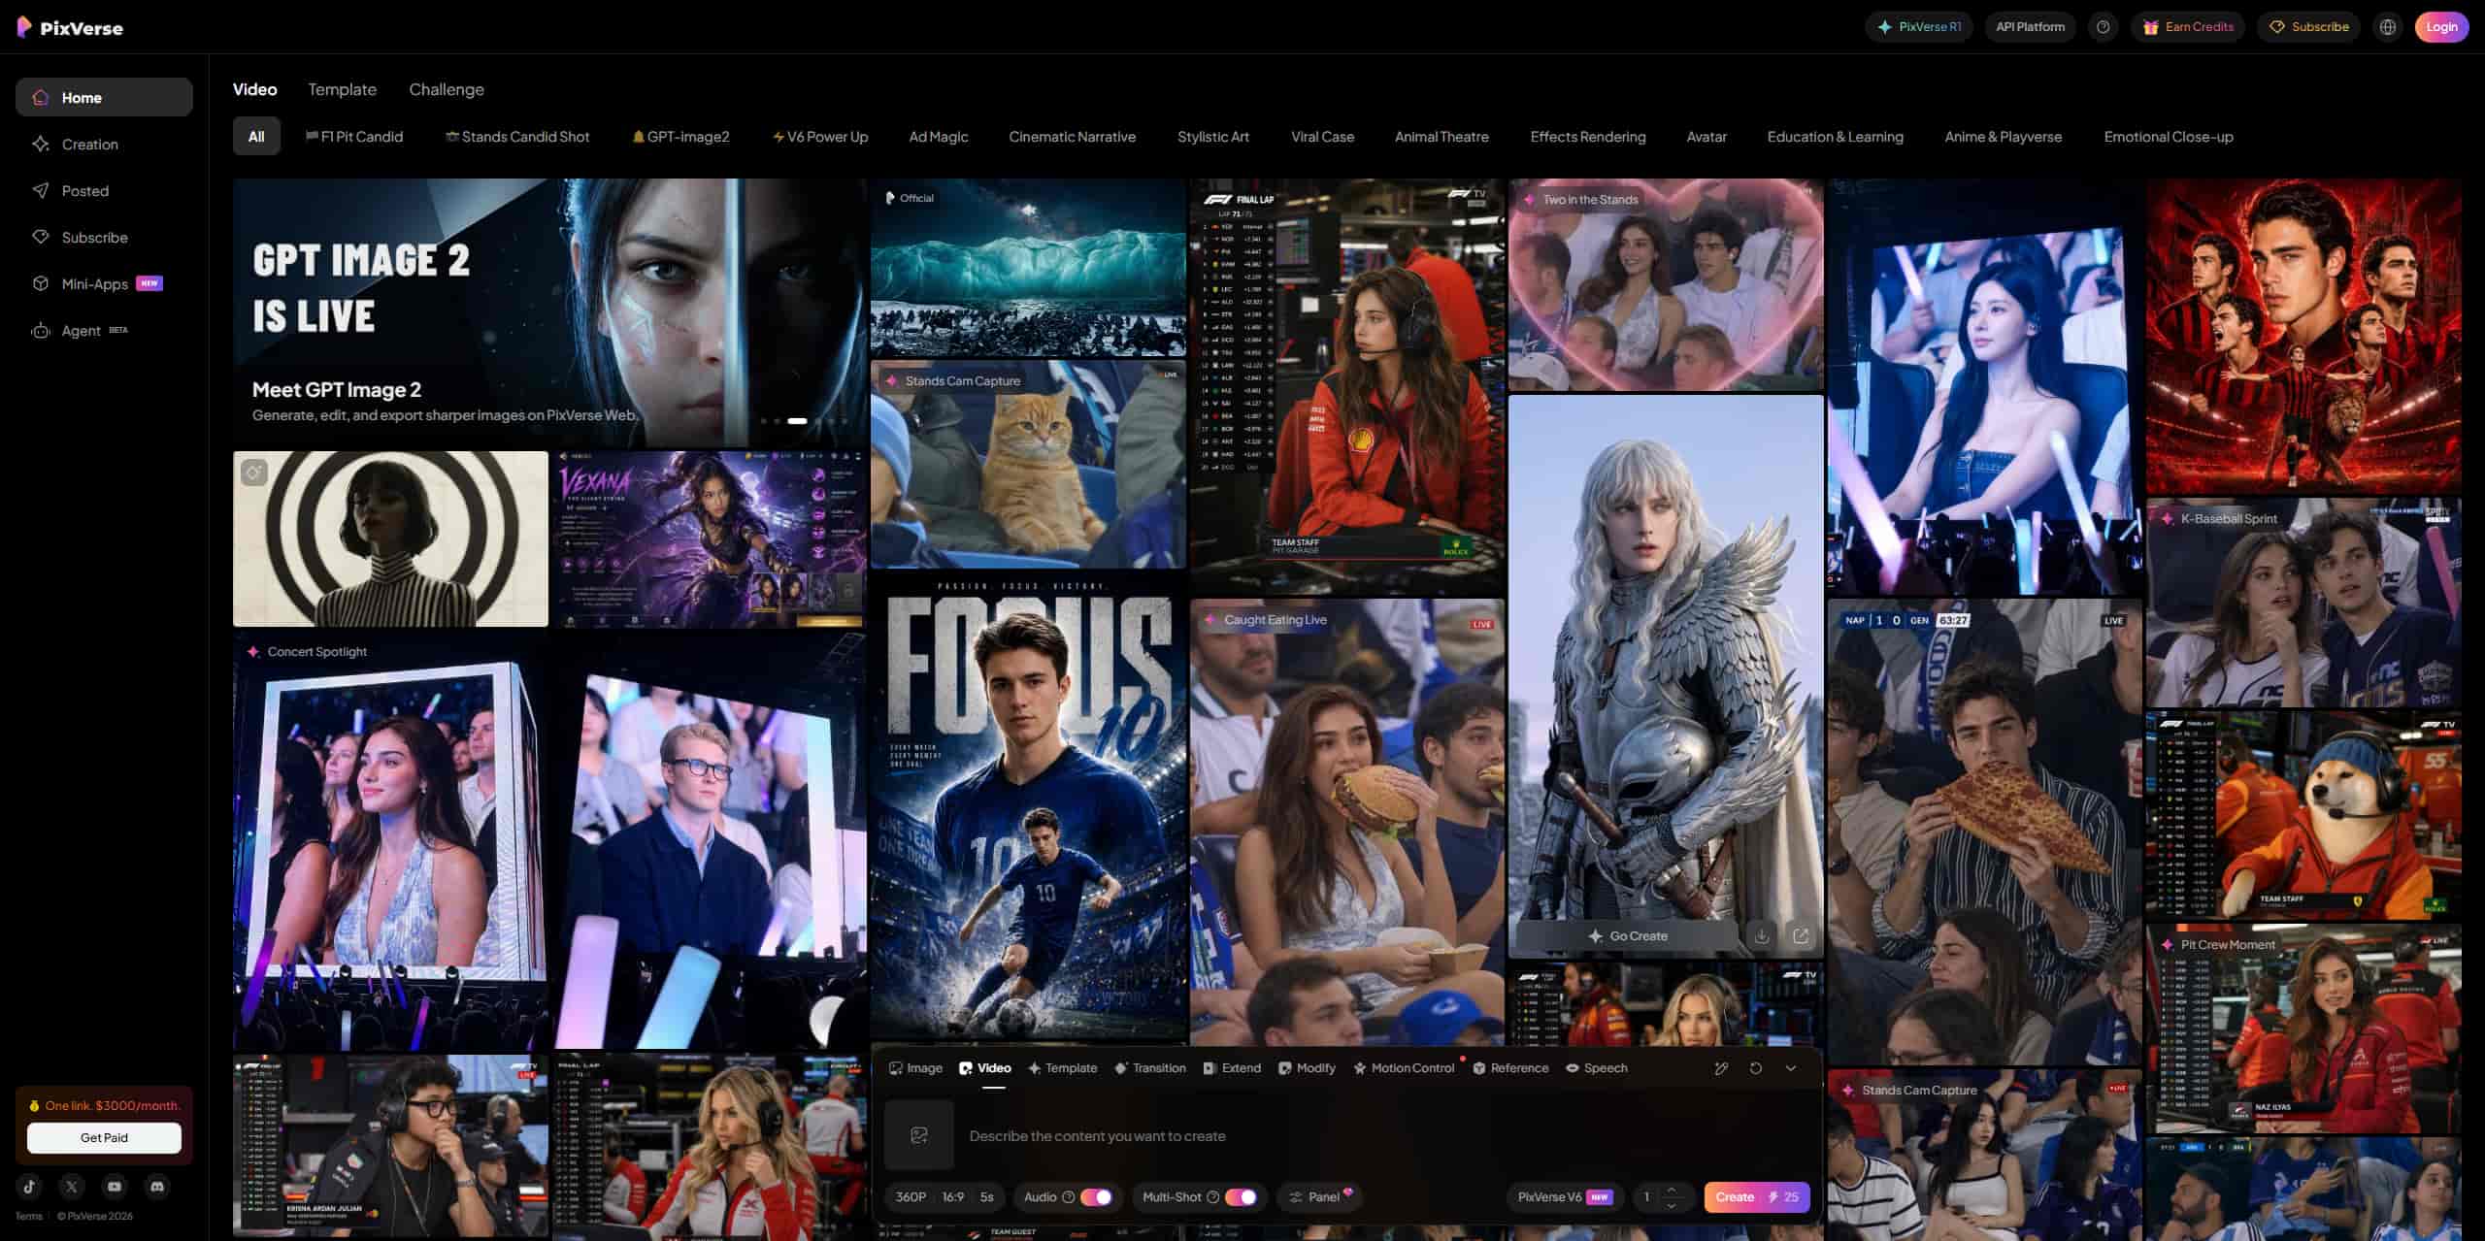
Task: Collapse the creation panel with chevron
Action: [x=1791, y=1068]
